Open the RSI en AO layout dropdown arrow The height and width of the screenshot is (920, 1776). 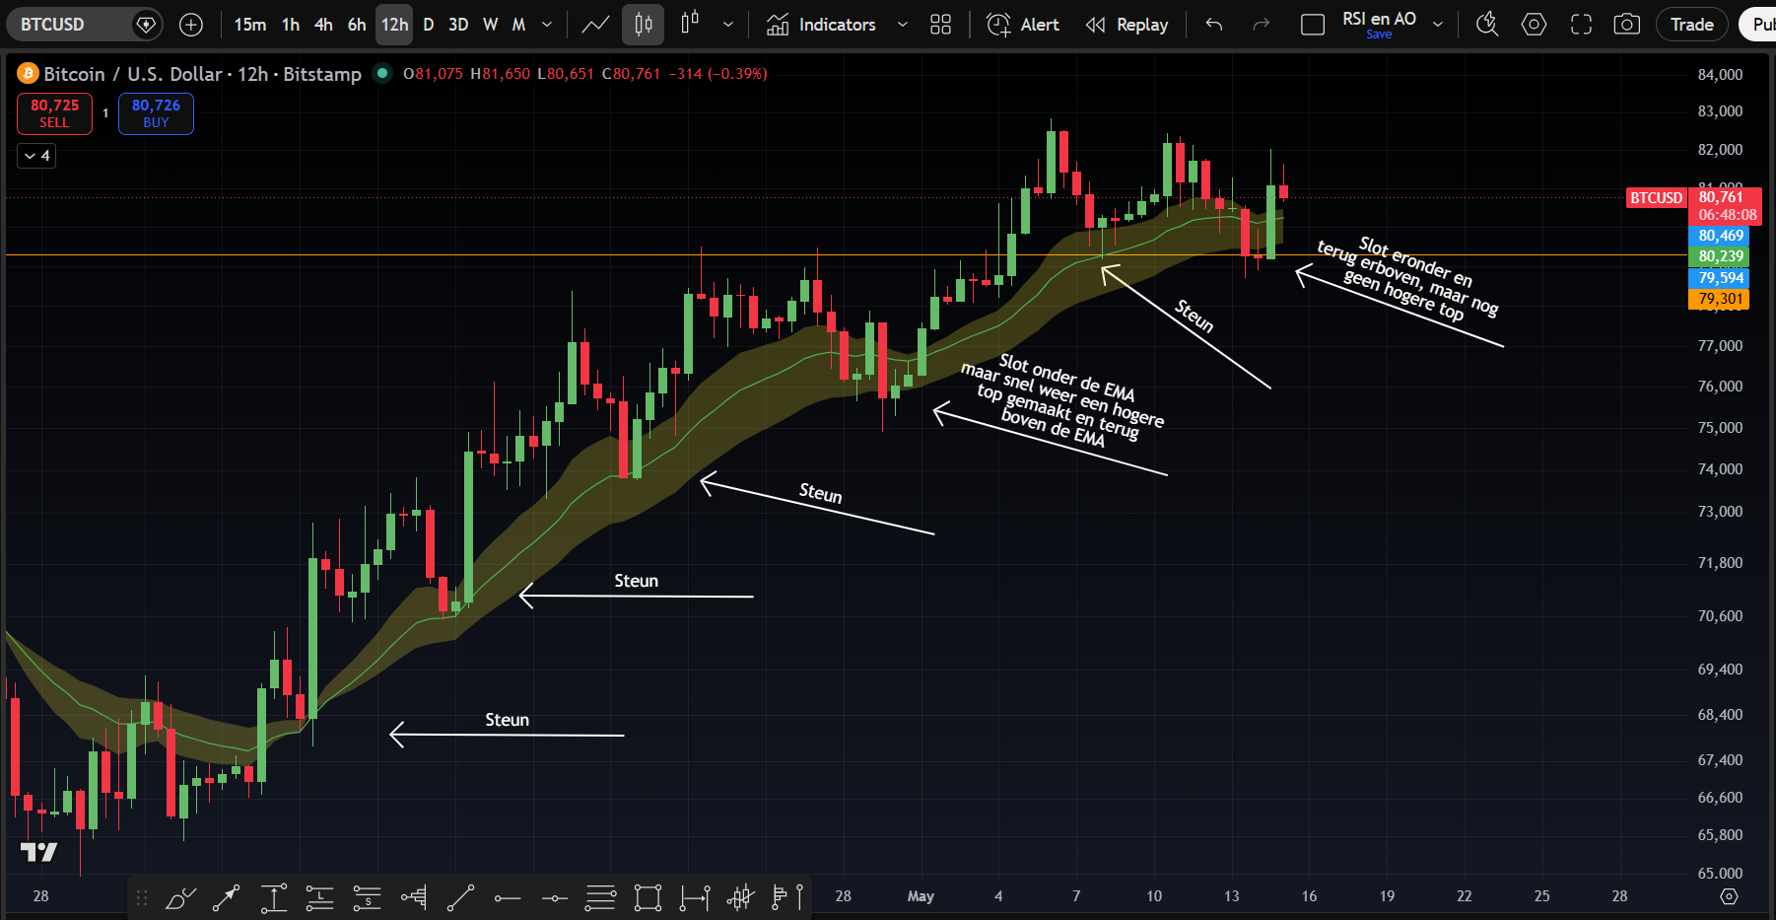coord(1438,25)
